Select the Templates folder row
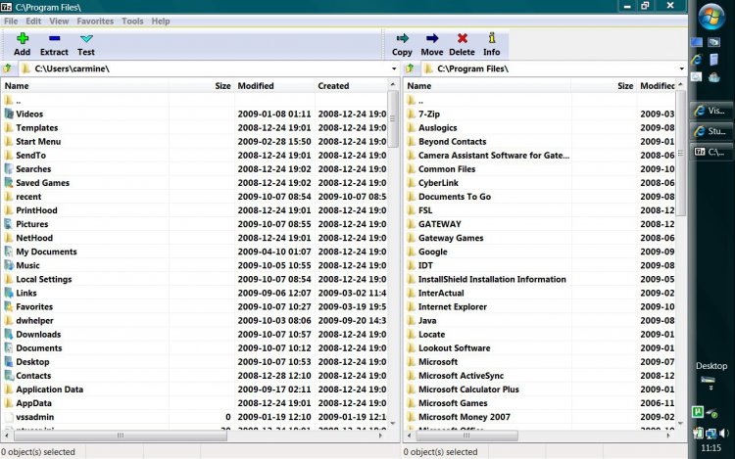 point(194,128)
